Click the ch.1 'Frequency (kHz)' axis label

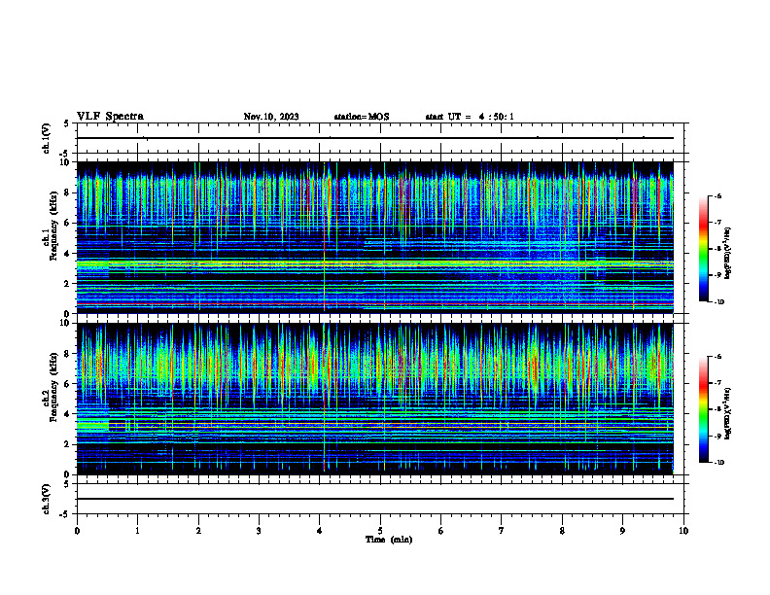pyautogui.click(x=53, y=226)
